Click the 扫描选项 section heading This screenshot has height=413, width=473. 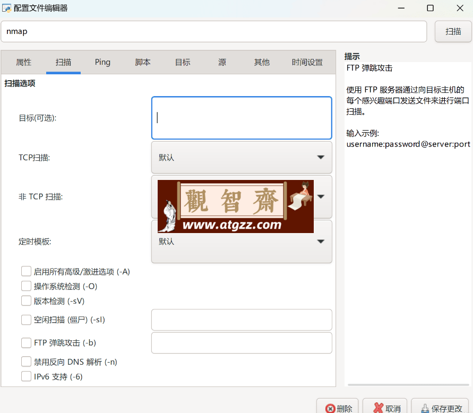(20, 83)
